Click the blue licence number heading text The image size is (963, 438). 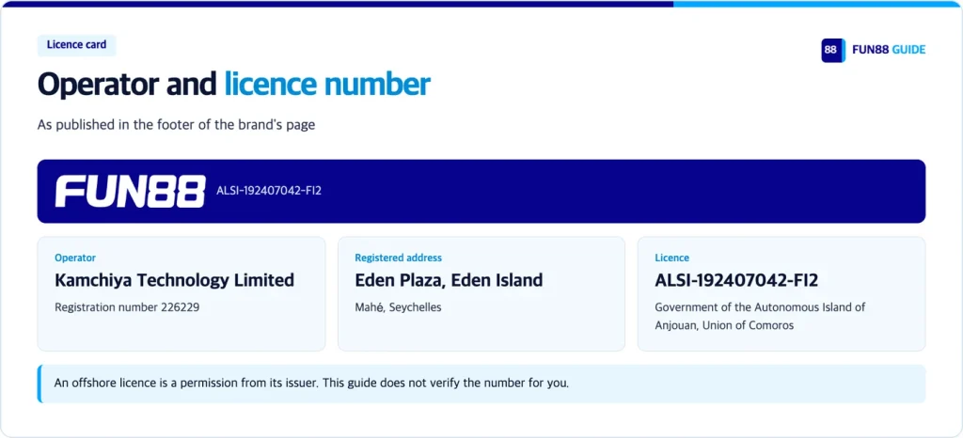tap(327, 84)
